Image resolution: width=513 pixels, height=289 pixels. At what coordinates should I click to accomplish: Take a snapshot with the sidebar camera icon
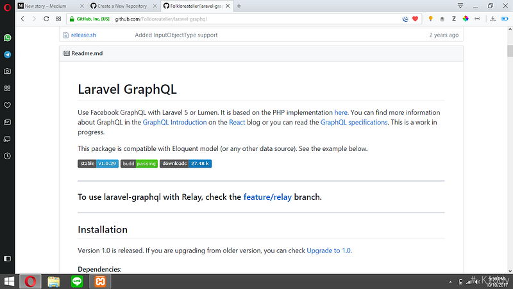(x=7, y=71)
